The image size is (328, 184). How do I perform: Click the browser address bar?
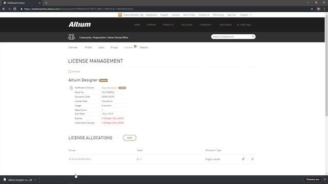click(163, 9)
